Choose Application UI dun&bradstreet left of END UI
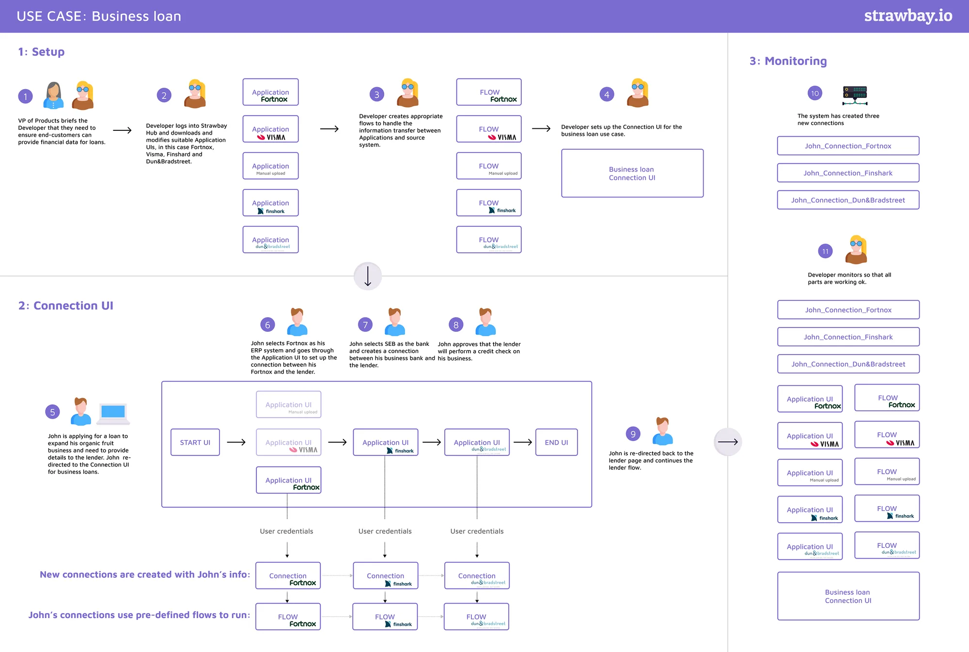 [x=477, y=442]
